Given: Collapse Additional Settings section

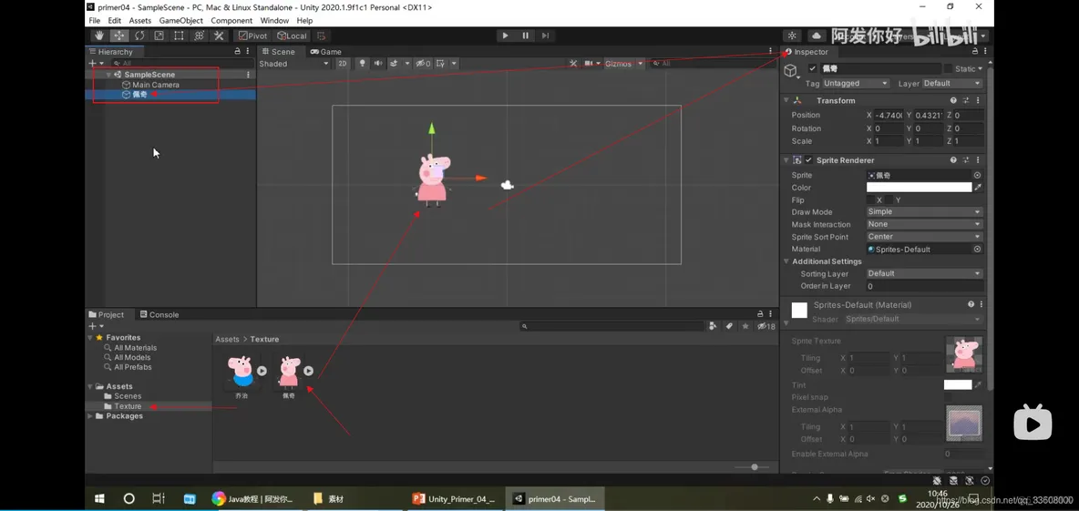Looking at the screenshot, I should click(786, 261).
